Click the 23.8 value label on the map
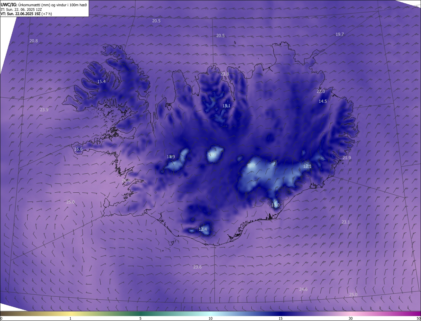The width and height of the screenshot is (421, 321). [x=225, y=74]
